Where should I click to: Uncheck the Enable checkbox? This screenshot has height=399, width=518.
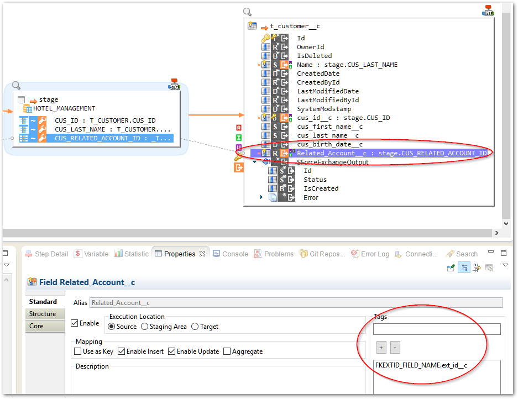tap(75, 323)
